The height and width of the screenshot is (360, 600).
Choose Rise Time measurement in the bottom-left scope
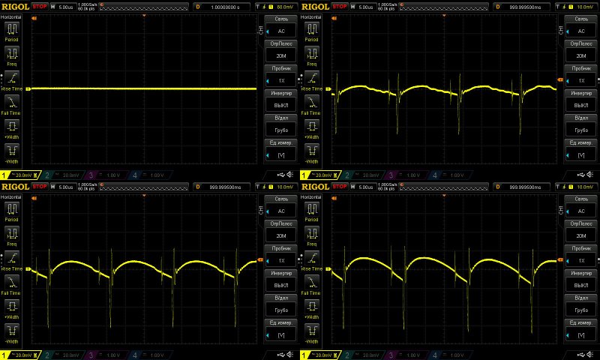tap(13, 258)
